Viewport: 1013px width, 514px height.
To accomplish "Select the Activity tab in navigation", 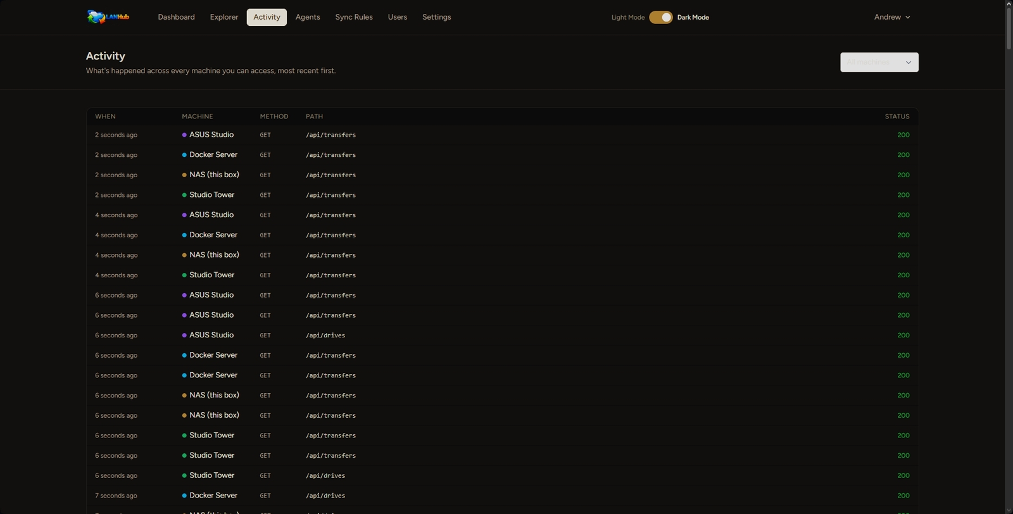I will click(x=267, y=17).
